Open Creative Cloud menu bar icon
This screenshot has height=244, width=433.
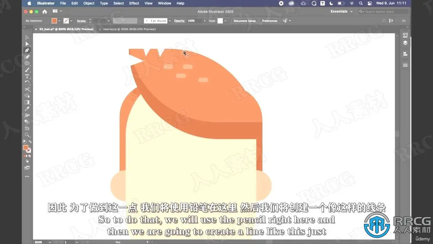291,3
